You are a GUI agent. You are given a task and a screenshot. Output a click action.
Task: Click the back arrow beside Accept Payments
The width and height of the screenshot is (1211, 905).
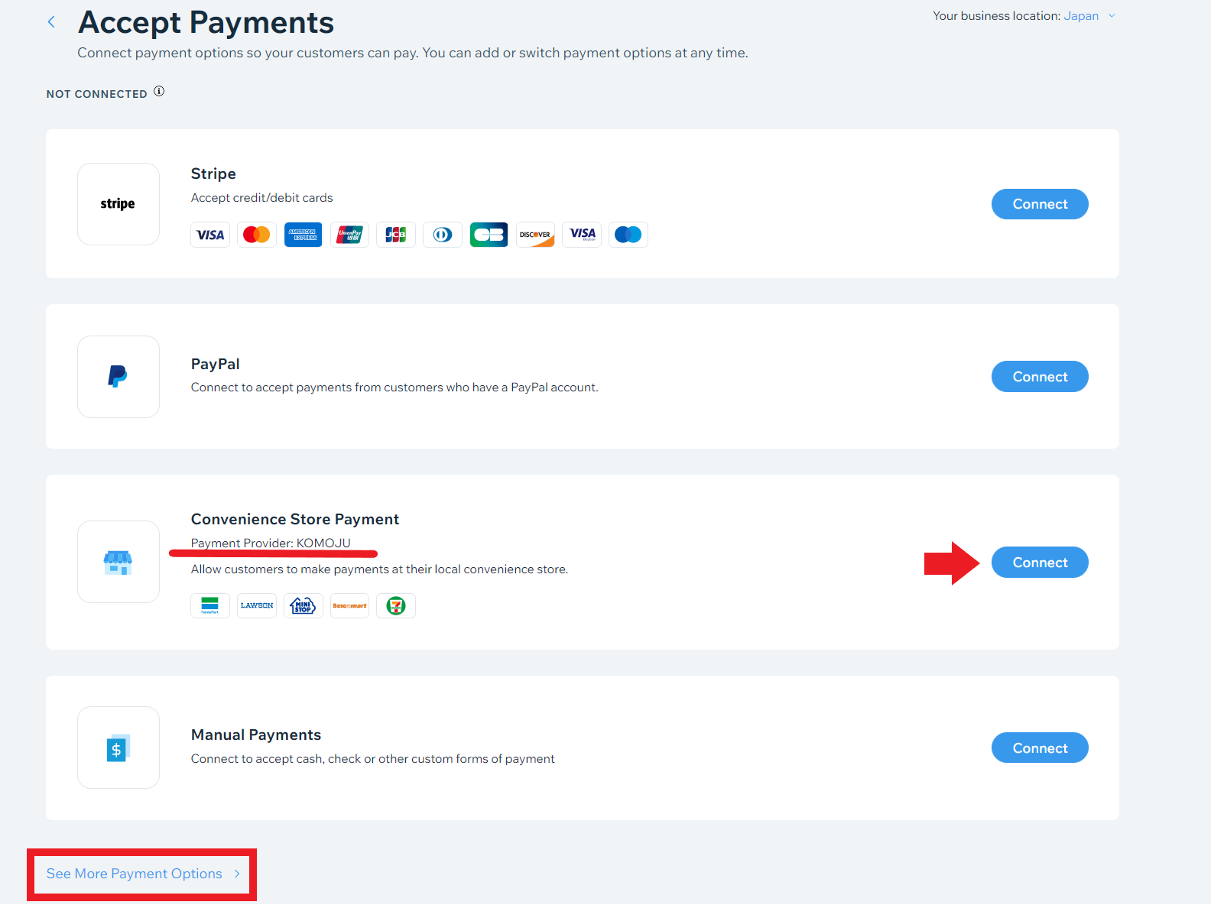(51, 22)
